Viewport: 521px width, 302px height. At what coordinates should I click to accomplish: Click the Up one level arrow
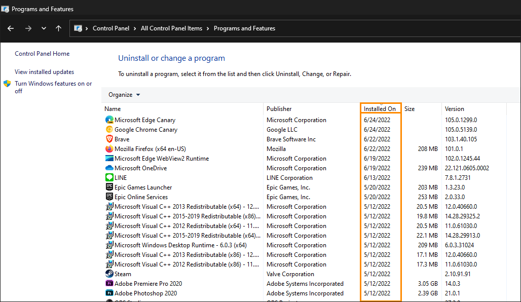tap(58, 28)
